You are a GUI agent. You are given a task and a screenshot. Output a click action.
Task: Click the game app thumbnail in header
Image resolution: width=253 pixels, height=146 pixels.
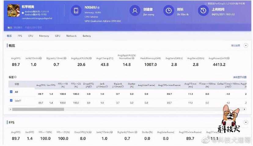click(x=14, y=10)
